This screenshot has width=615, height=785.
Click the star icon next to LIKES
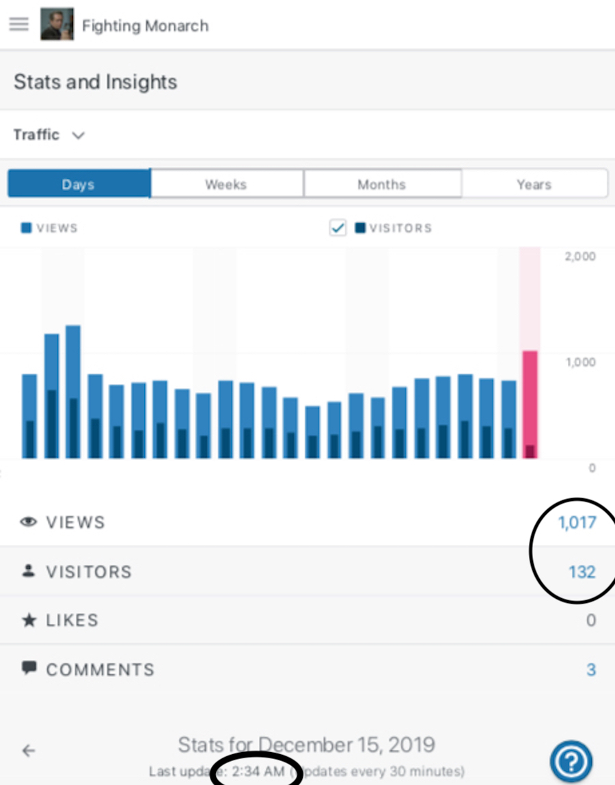pos(27,620)
